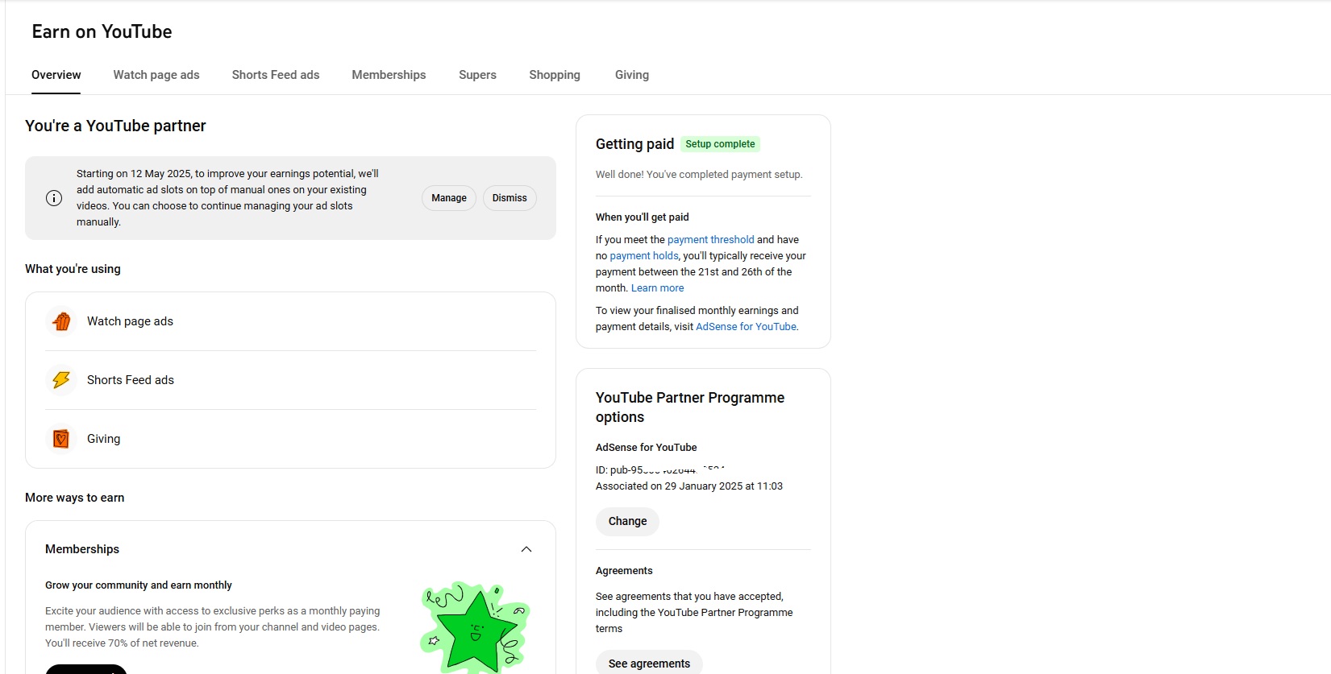Open the payment threshold link
Screen dimensions: 1331x674
coord(711,240)
